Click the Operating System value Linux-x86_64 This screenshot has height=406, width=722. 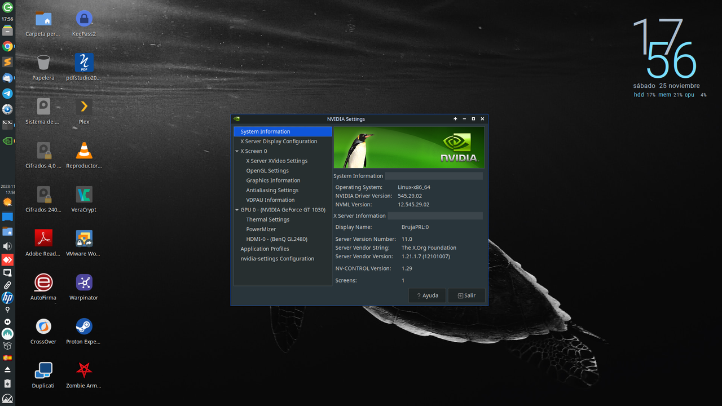point(414,187)
